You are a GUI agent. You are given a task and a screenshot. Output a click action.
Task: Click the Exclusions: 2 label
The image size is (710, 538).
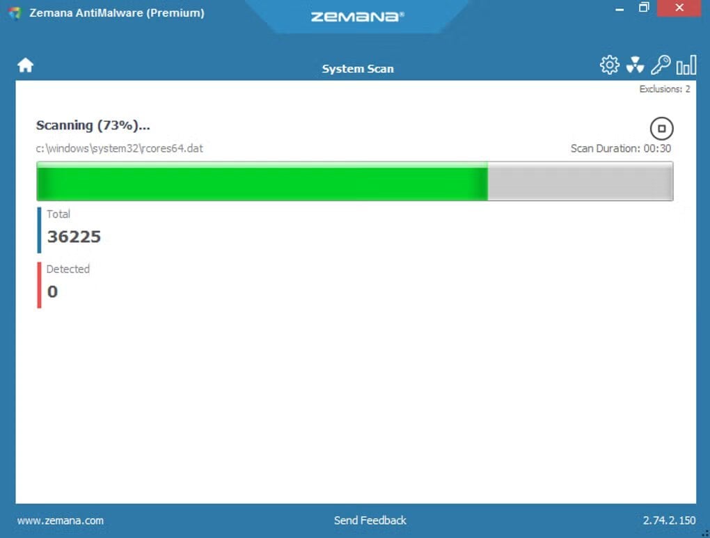pos(665,89)
